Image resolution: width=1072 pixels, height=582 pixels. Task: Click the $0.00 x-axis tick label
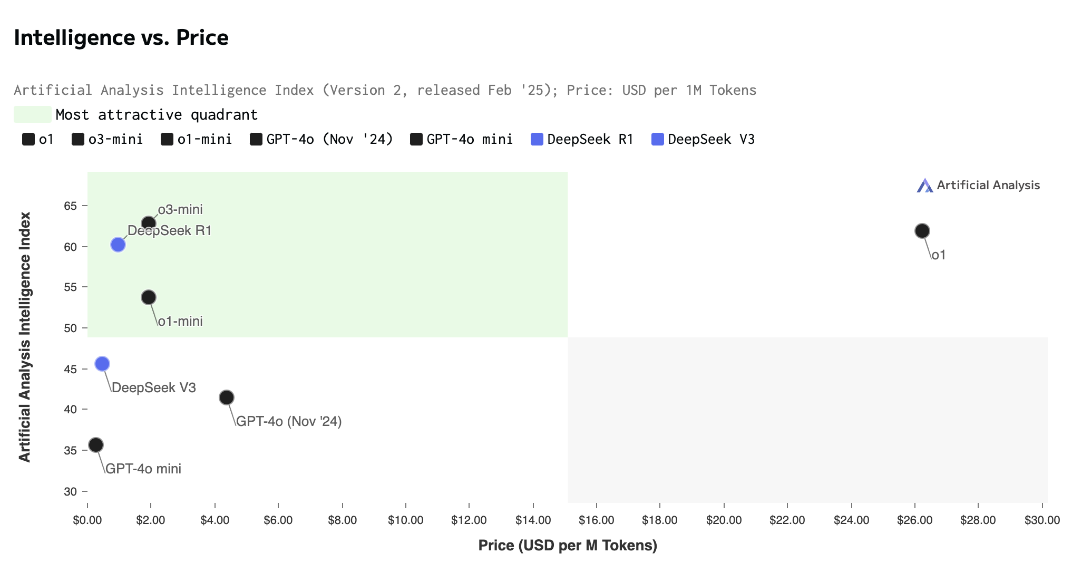pyautogui.click(x=87, y=521)
